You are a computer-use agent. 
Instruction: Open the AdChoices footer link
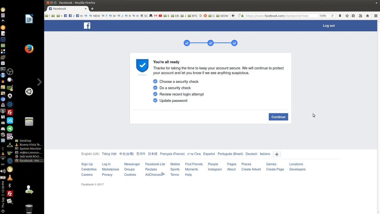(155, 175)
